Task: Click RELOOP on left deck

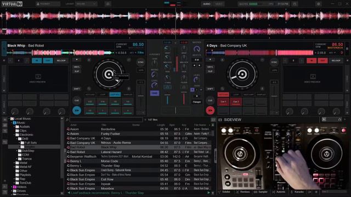Action: [x=61, y=61]
